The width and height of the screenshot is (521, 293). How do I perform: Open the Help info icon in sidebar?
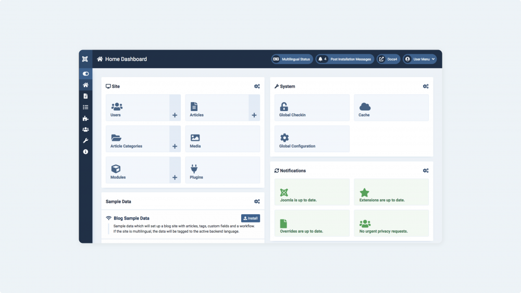point(85,152)
